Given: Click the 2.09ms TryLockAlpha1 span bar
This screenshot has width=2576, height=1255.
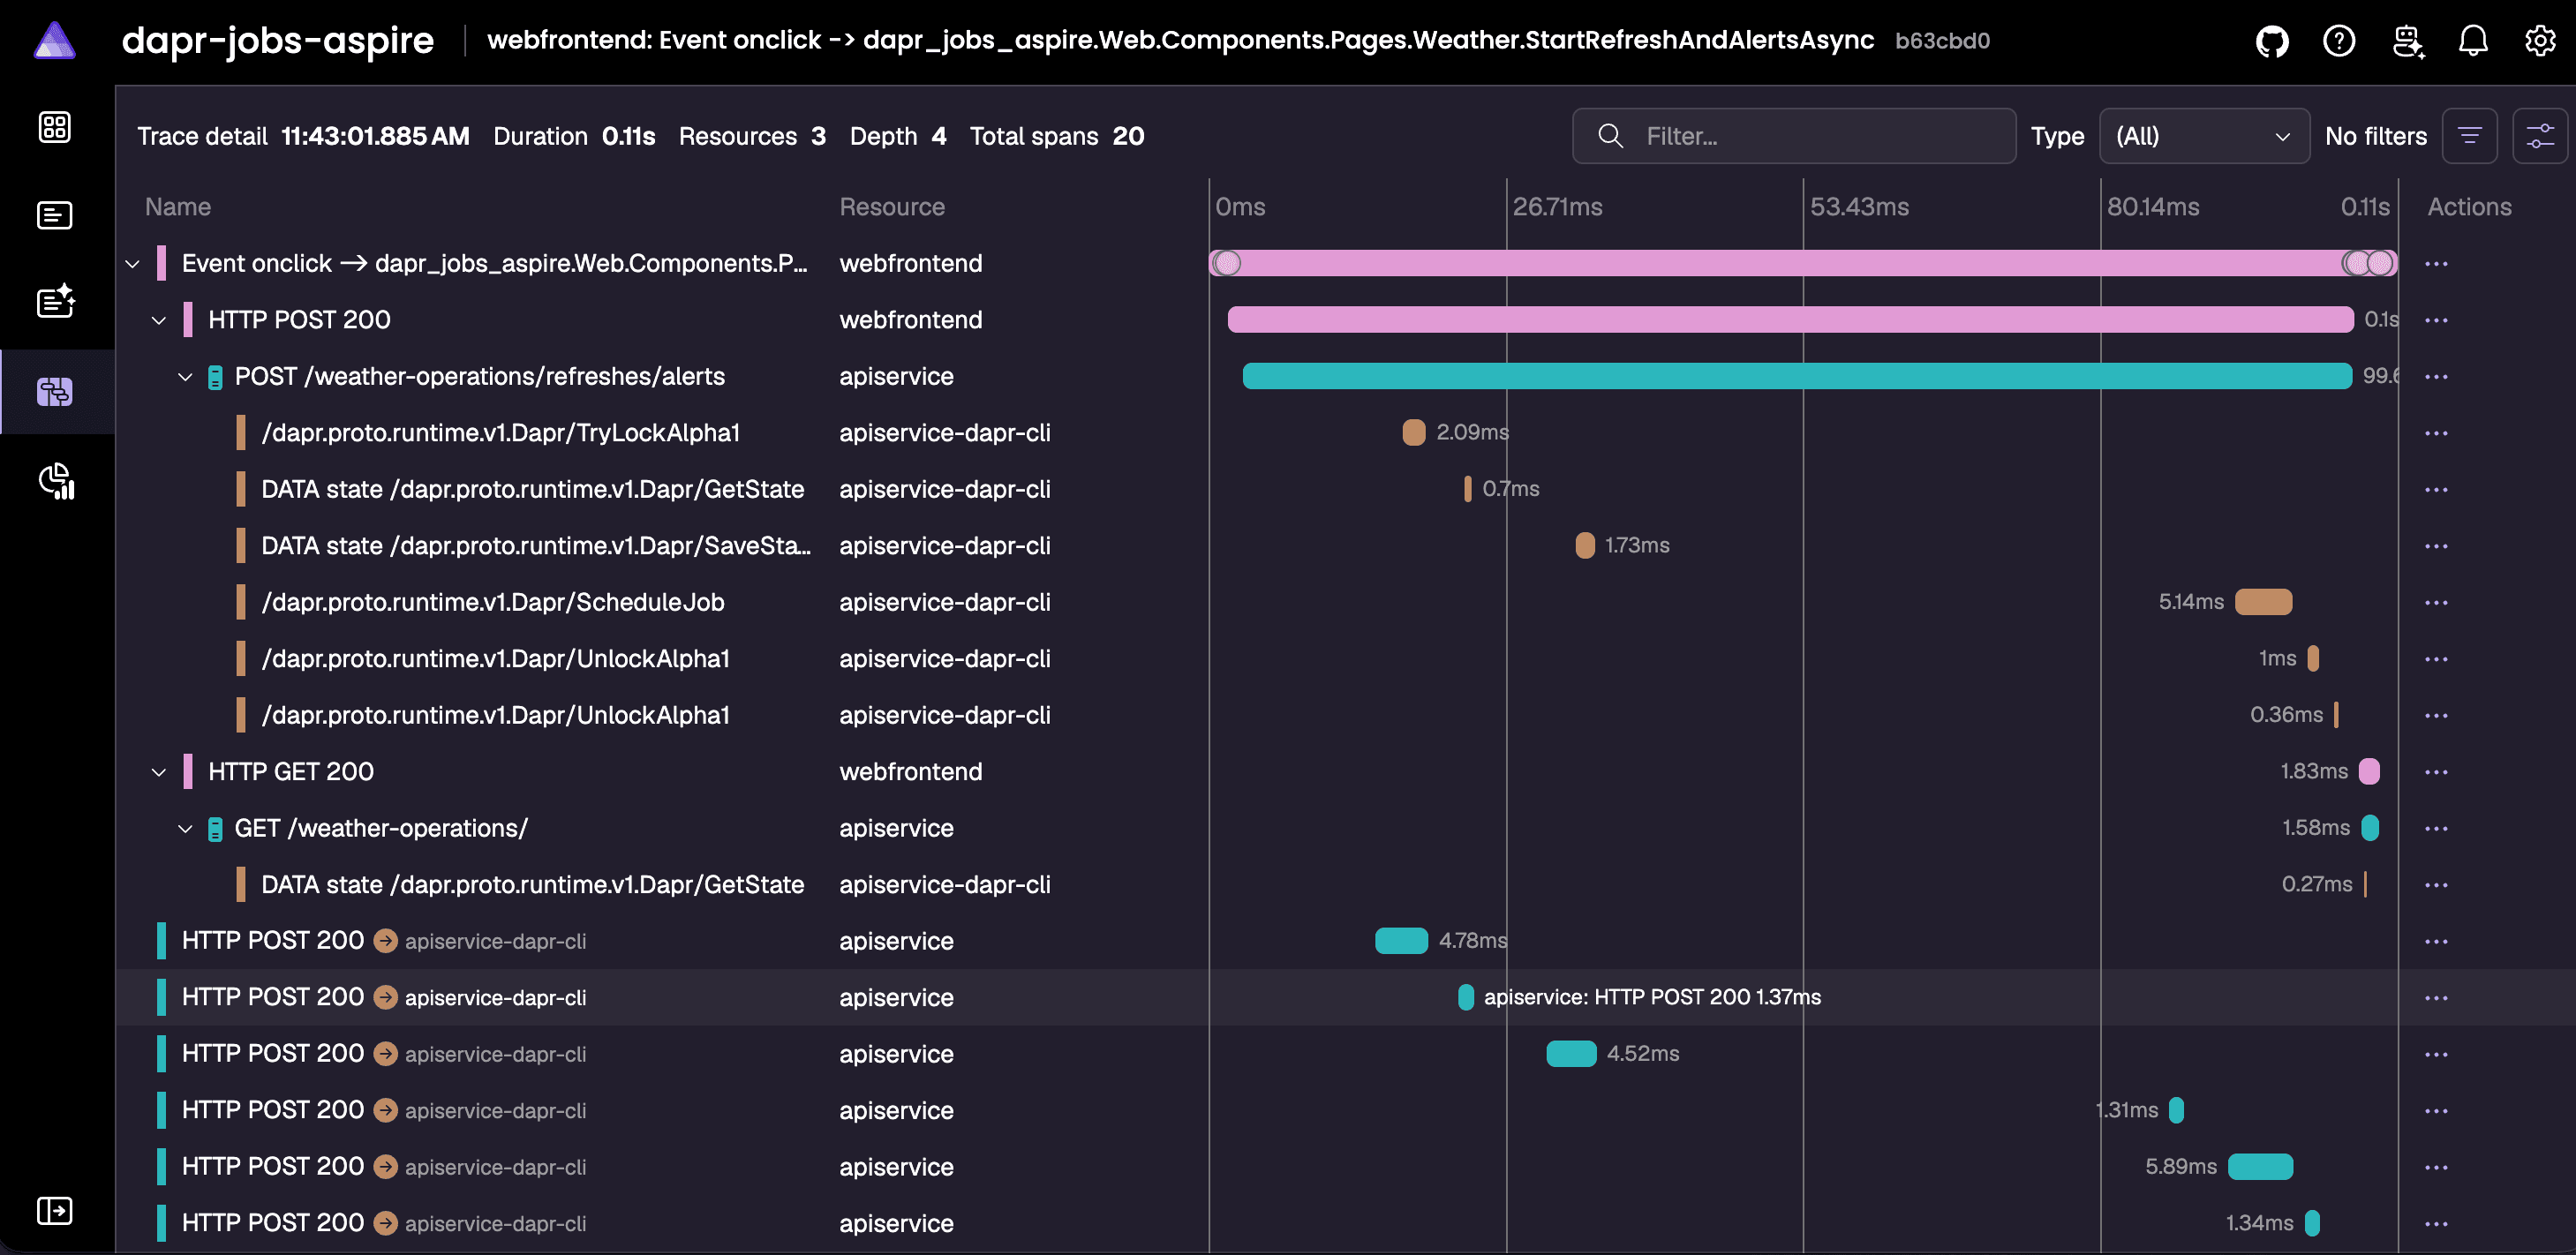Looking at the screenshot, I should coord(1414,432).
